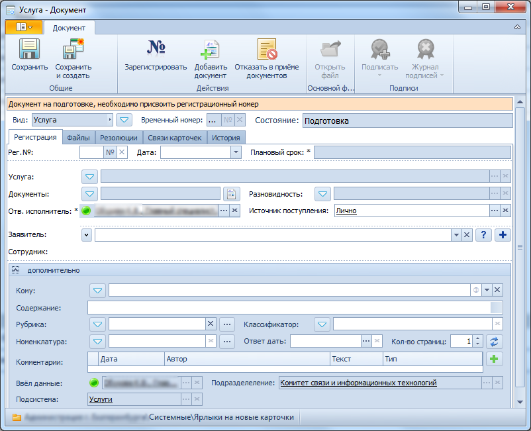Click the scroll down arrow of form scrollbar

pos(520,403)
